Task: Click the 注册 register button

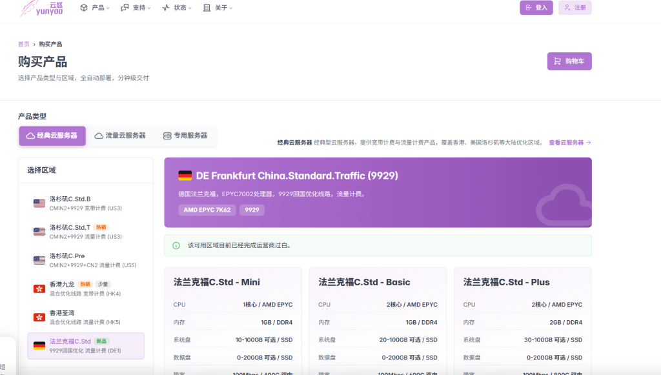Action: [575, 8]
